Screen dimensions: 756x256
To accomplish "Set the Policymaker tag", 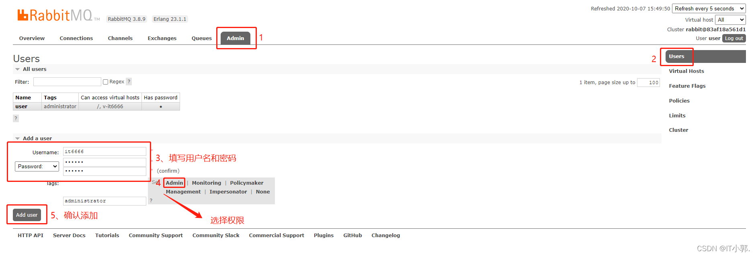I will [x=247, y=183].
